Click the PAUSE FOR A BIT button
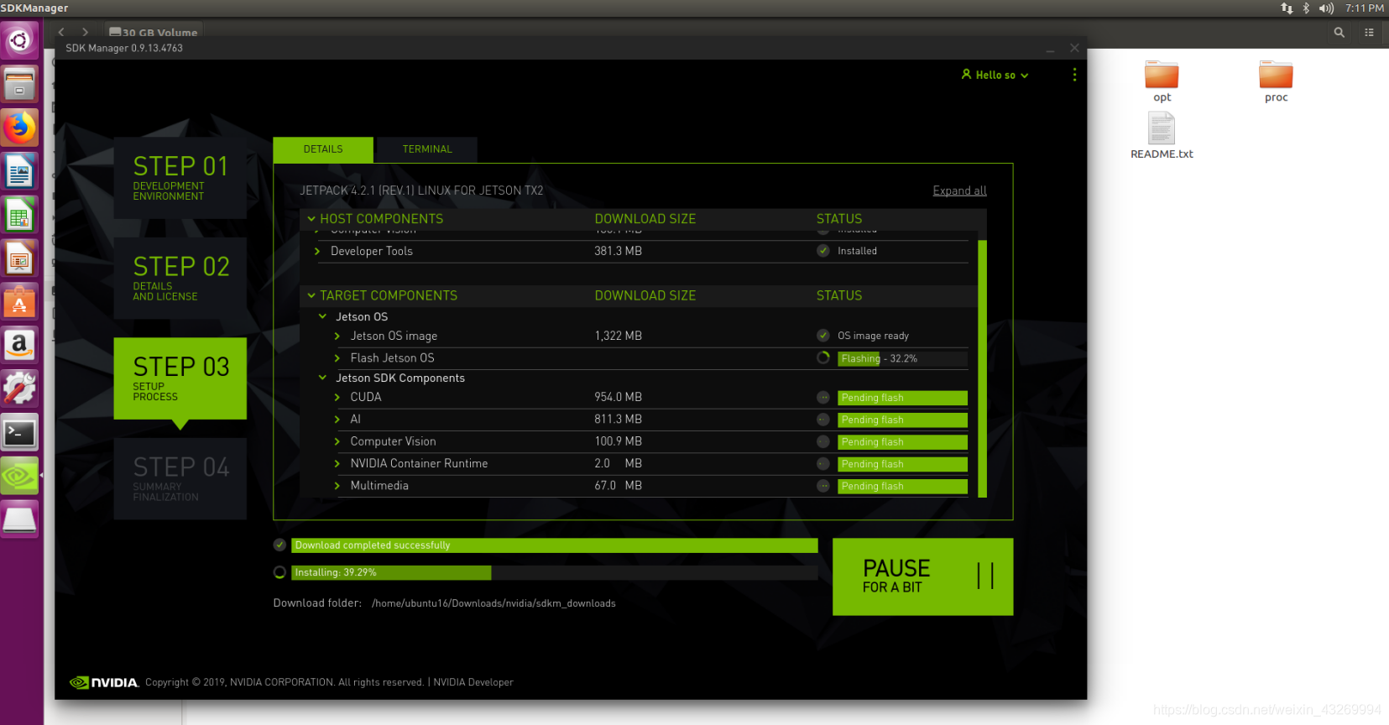This screenshot has width=1389, height=725. point(922,576)
